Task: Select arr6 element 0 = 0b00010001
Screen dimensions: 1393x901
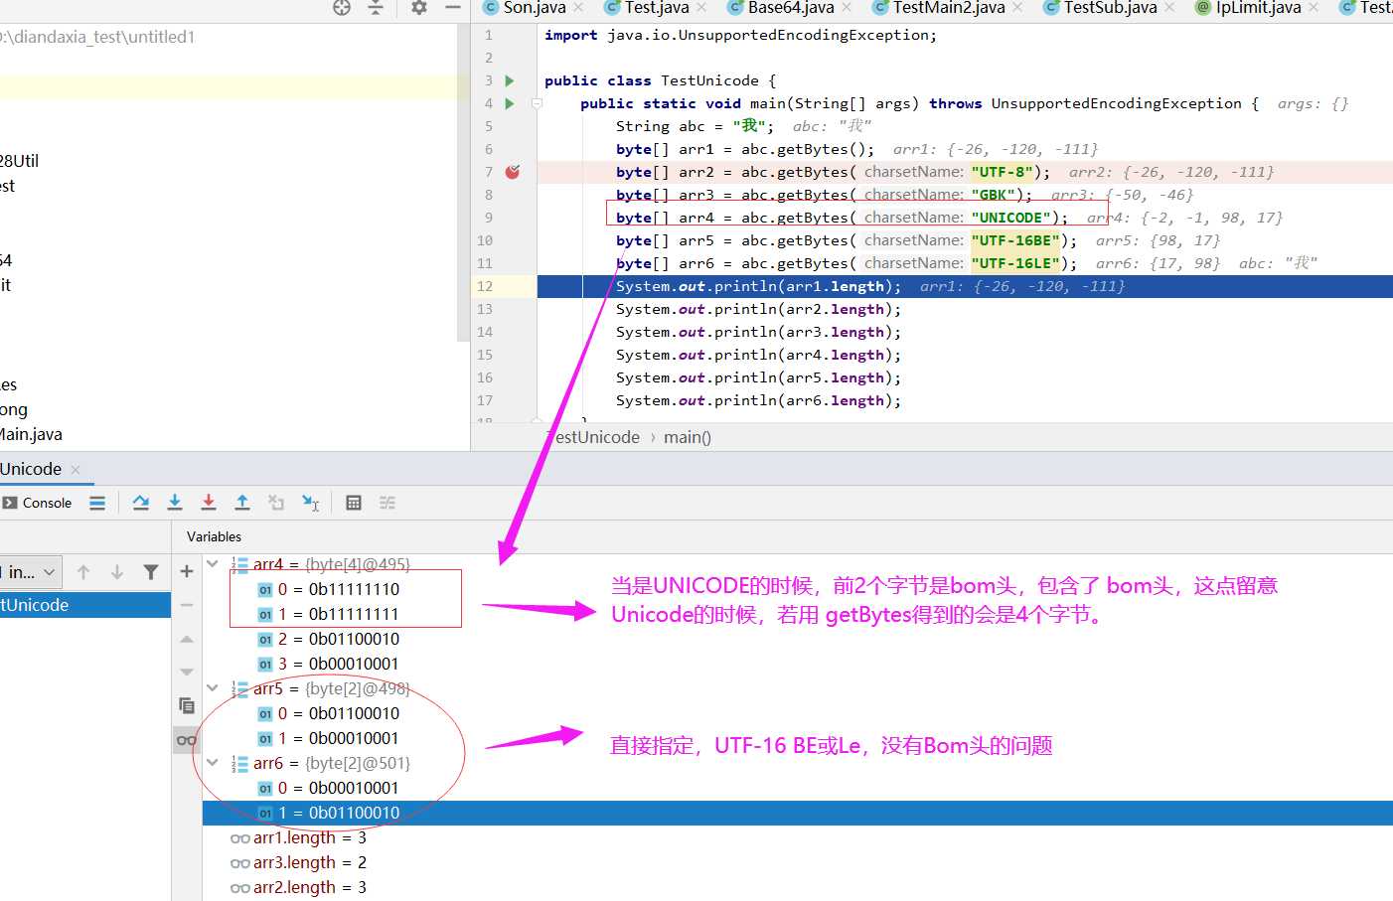Action: click(x=328, y=788)
